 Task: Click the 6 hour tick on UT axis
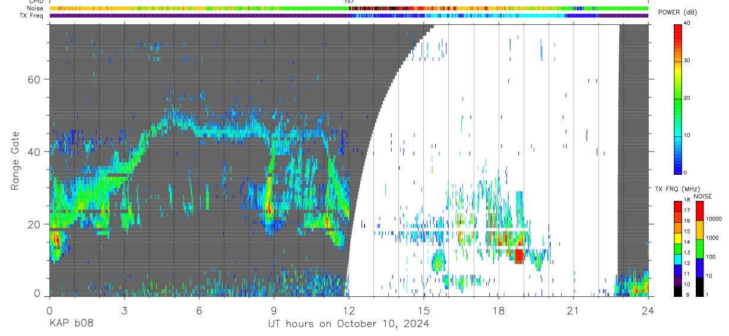pos(199,310)
